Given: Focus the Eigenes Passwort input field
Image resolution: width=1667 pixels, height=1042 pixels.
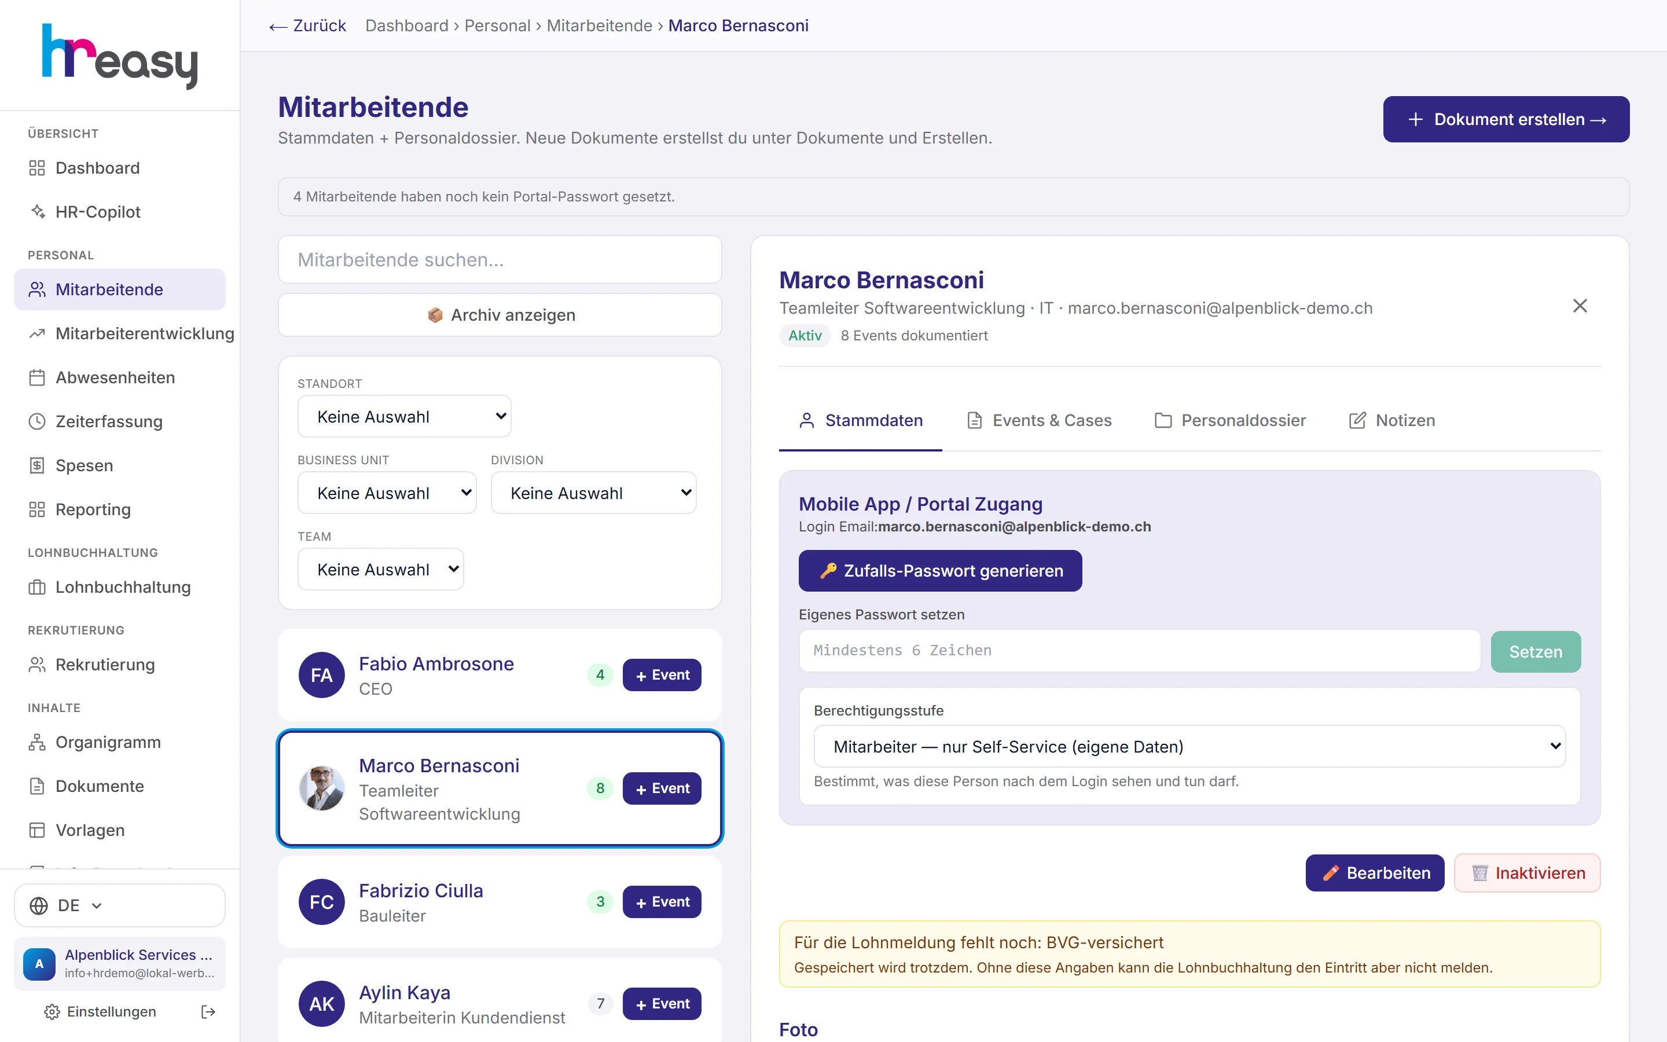Looking at the screenshot, I should [x=1139, y=651].
